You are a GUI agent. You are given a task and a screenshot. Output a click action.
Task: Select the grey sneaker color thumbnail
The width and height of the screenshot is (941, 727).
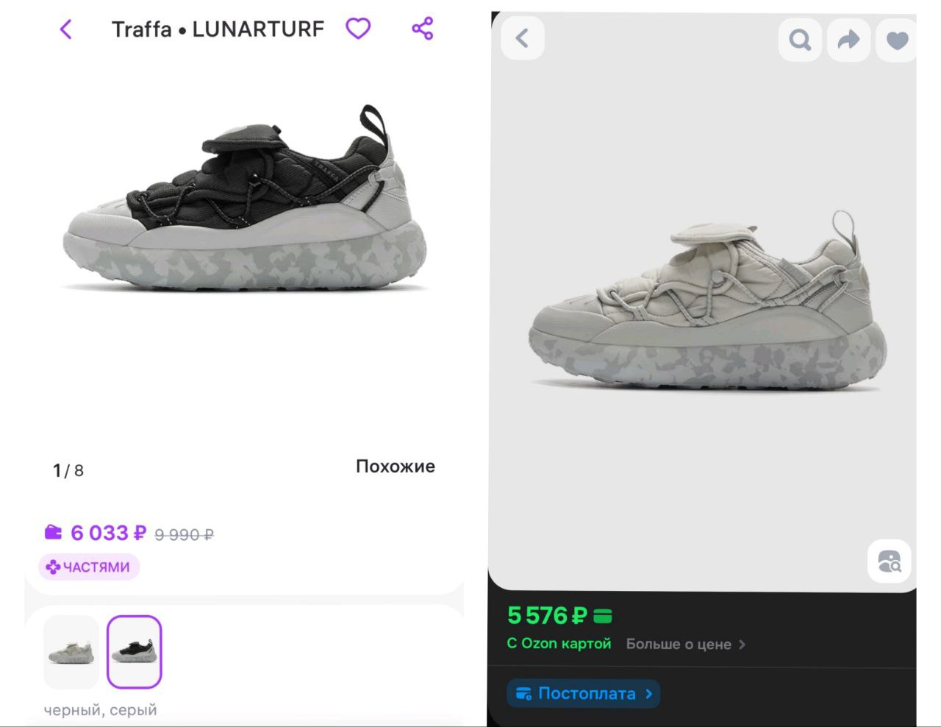(71, 652)
